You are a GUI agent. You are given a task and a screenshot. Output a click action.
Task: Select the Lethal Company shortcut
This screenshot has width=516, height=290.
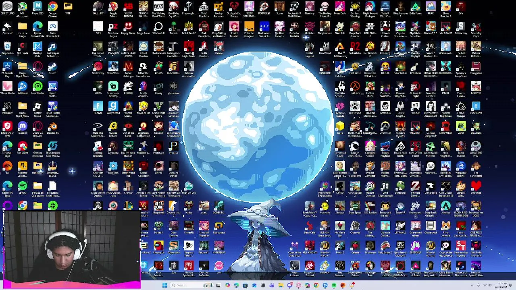[x=144, y=170]
